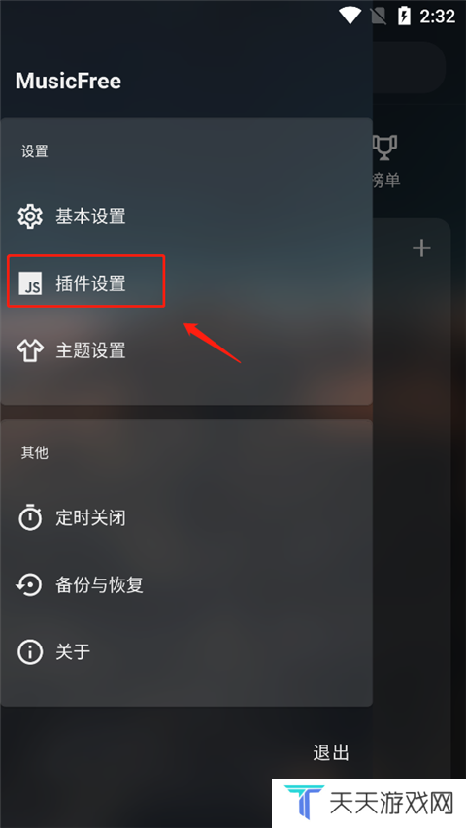Click the stopwatch icon for 定时关闭

coord(29,517)
